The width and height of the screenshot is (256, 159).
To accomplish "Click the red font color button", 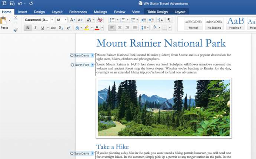I will click(97, 28).
